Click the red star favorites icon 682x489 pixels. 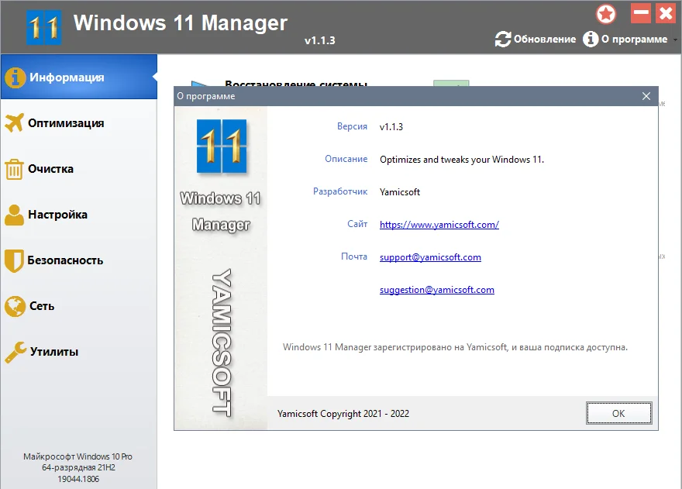[x=606, y=14]
